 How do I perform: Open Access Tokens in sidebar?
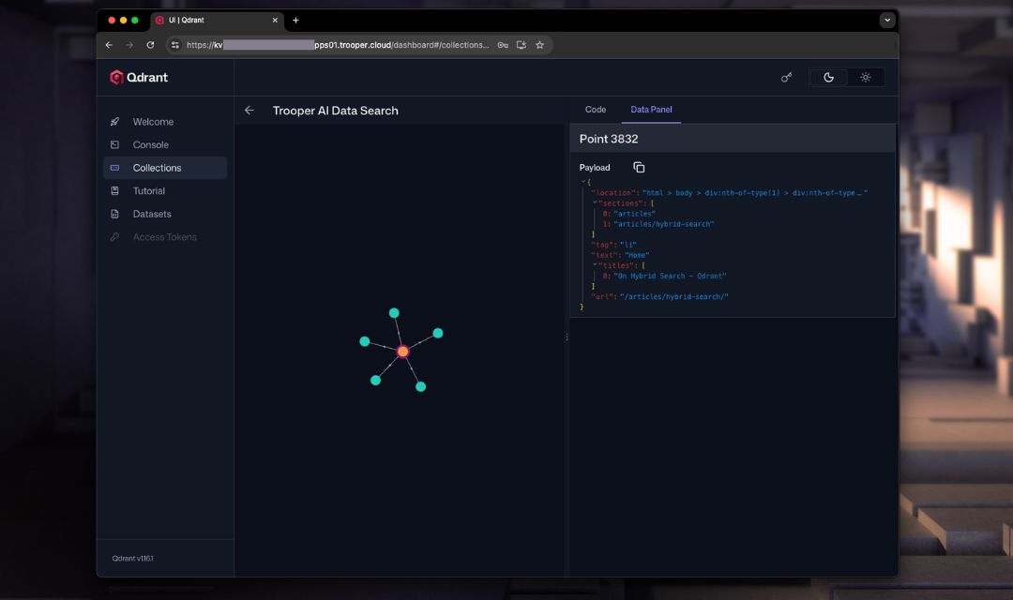coord(164,236)
